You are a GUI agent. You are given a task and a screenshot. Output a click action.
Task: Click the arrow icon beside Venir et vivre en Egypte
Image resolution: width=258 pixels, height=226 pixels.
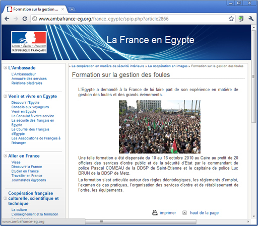click(x=6, y=96)
